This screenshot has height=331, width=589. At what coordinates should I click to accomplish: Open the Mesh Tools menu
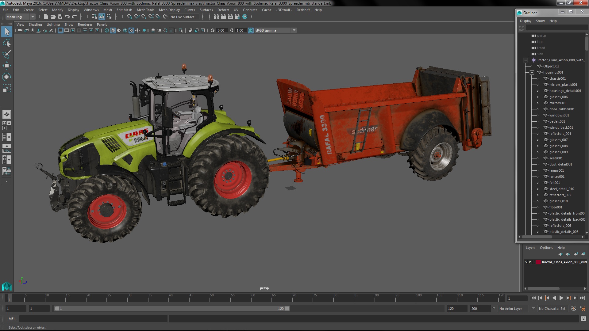pyautogui.click(x=145, y=10)
